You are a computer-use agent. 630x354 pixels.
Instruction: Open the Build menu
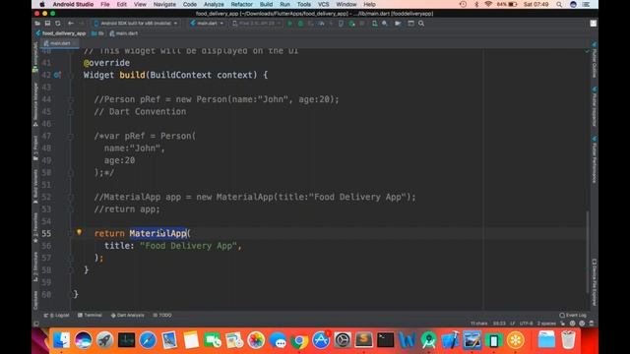266,4
